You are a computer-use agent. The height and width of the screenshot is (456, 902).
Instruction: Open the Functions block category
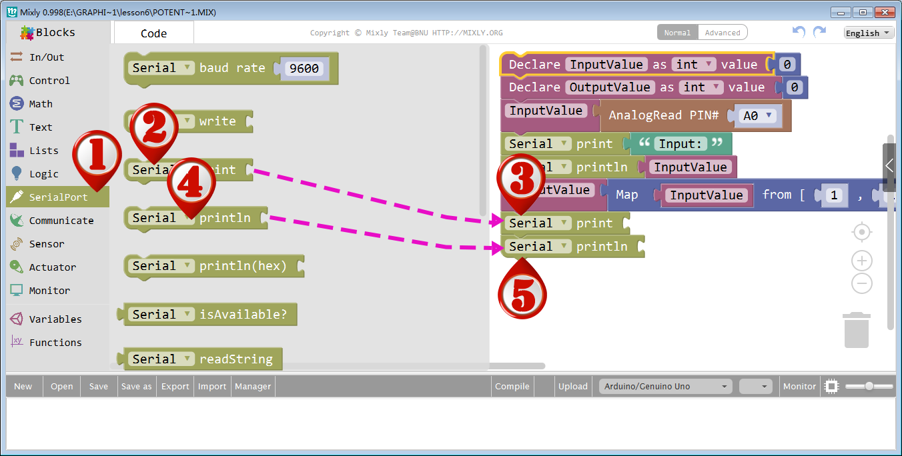coord(55,343)
